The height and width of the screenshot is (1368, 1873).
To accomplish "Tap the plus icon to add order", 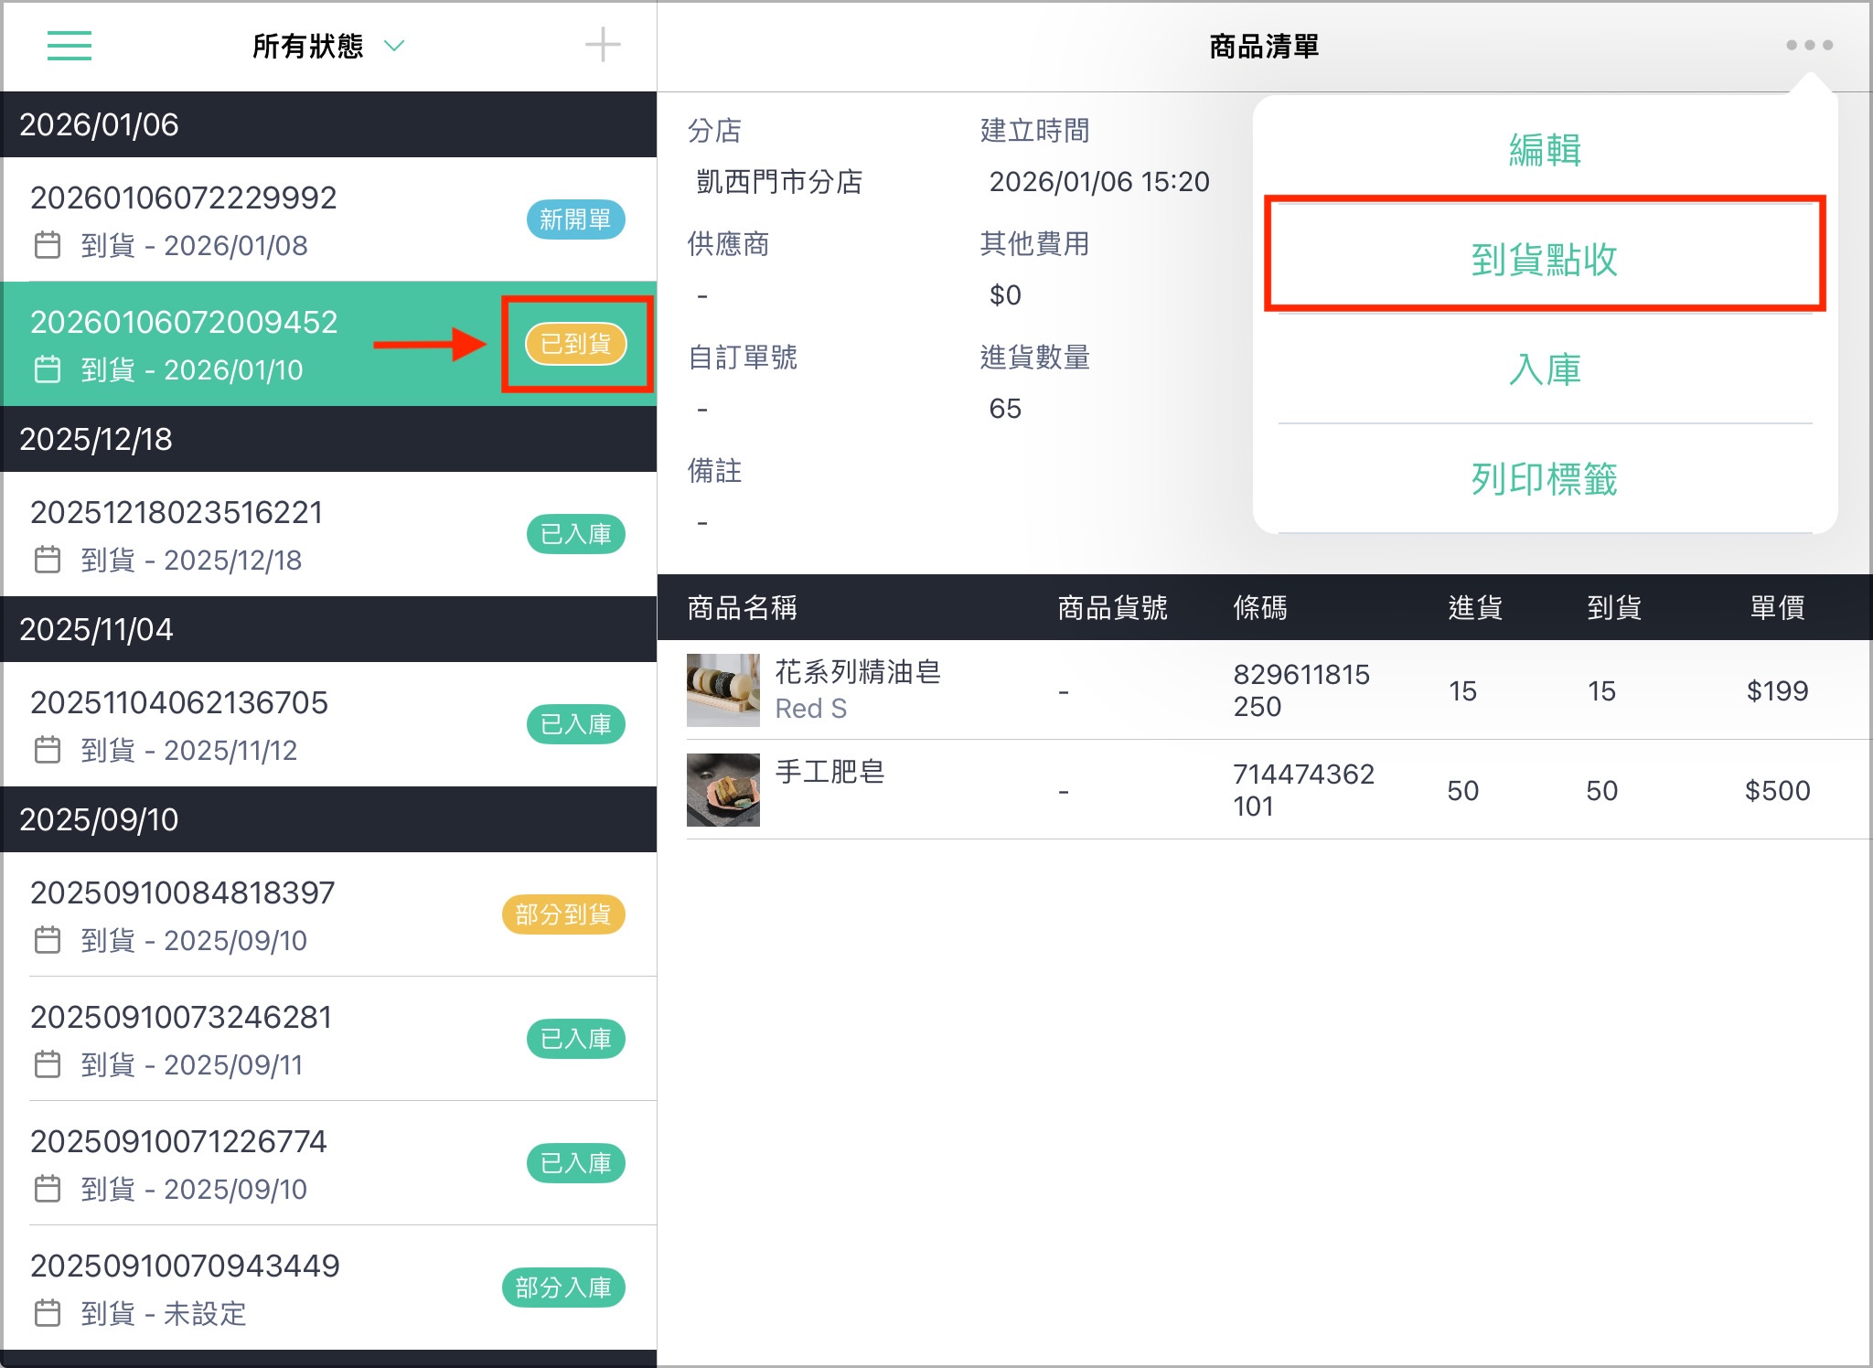I will pos(603,45).
